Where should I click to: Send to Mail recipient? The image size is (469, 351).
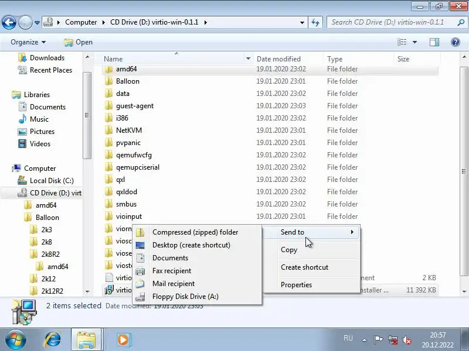point(197,284)
